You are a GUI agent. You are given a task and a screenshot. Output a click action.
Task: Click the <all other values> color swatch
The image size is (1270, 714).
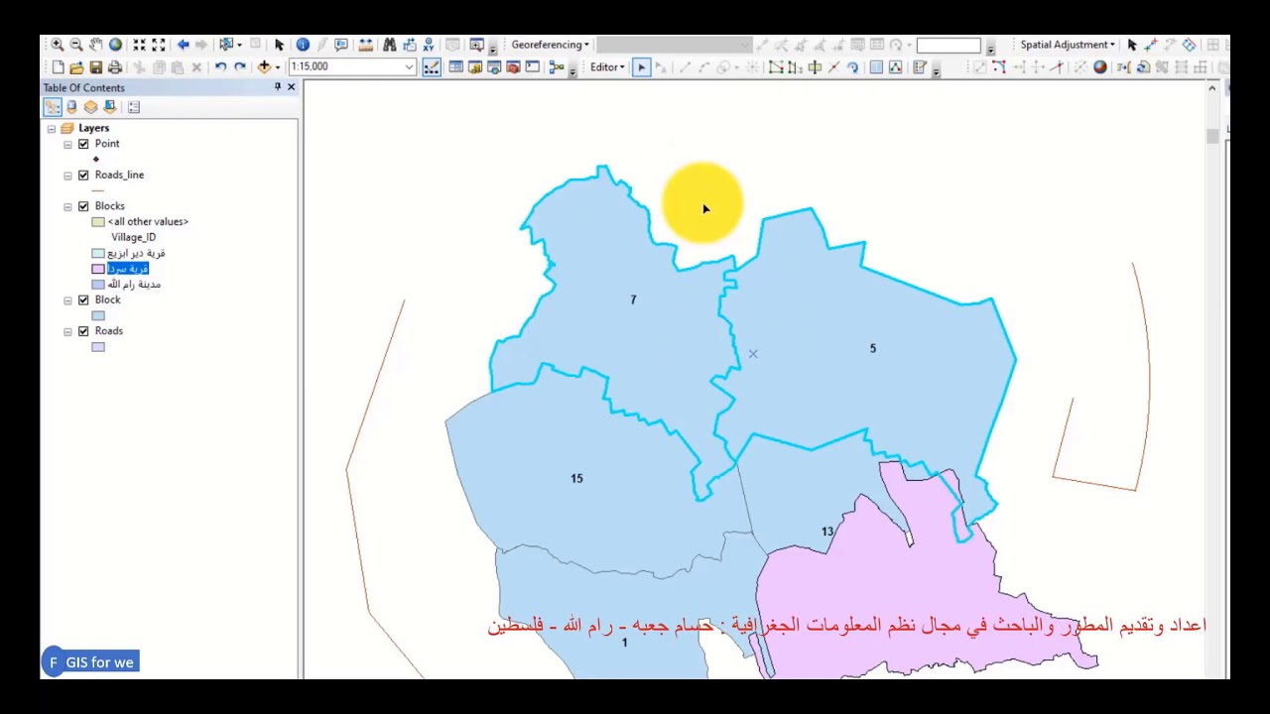click(x=98, y=222)
